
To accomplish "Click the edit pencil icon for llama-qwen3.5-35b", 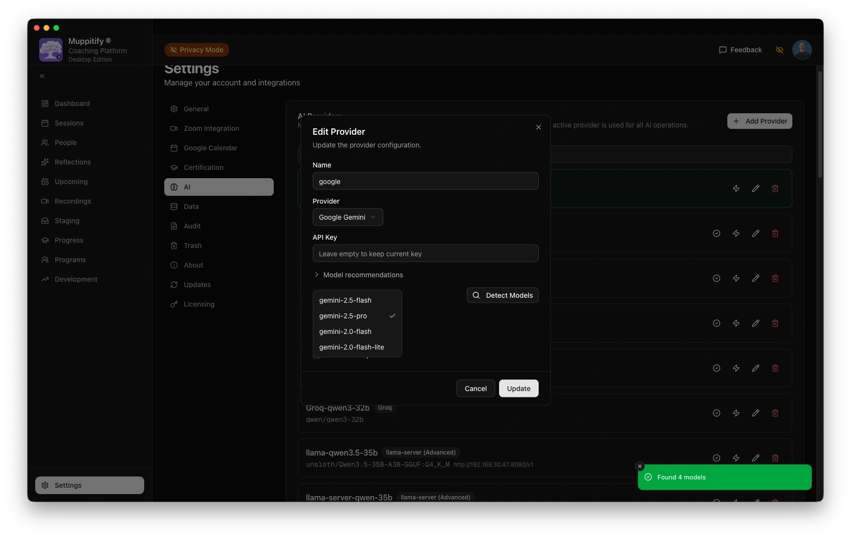I will tap(755, 458).
